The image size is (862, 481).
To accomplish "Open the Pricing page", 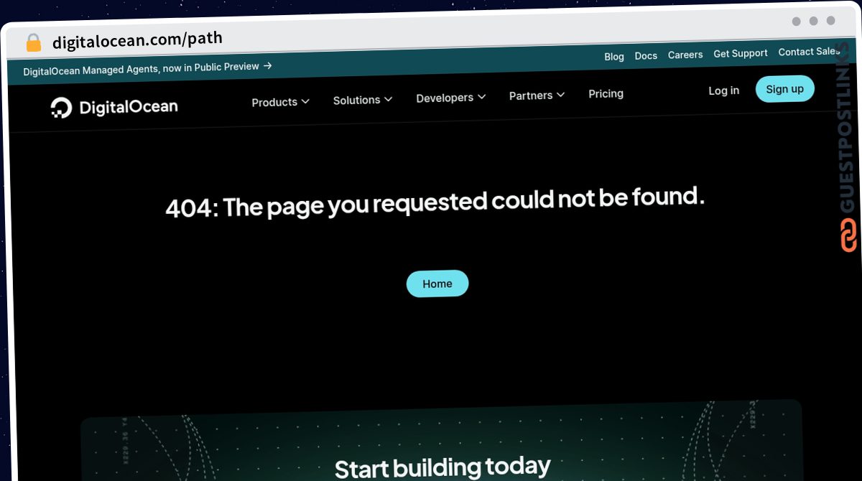I will [x=606, y=93].
